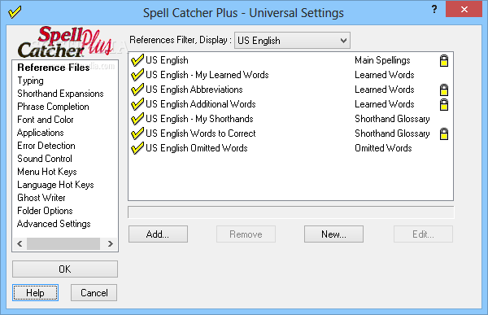Select Applications in the category list

(41, 133)
